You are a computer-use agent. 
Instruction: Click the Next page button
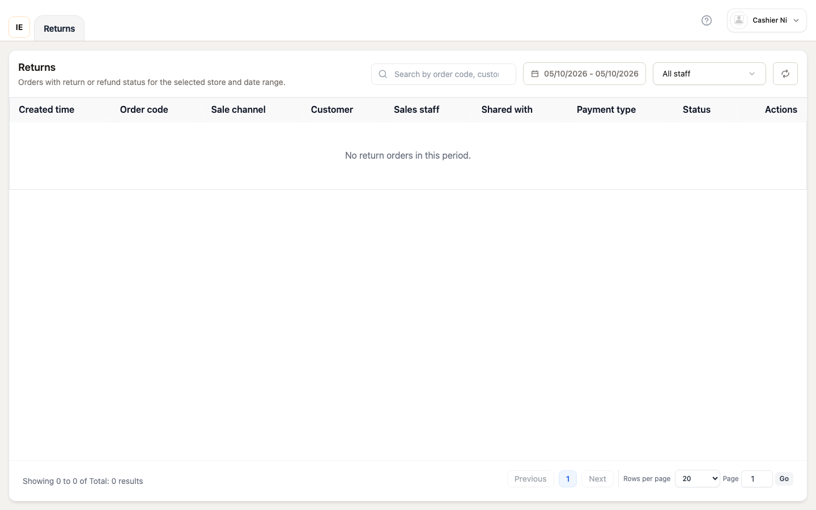597,479
